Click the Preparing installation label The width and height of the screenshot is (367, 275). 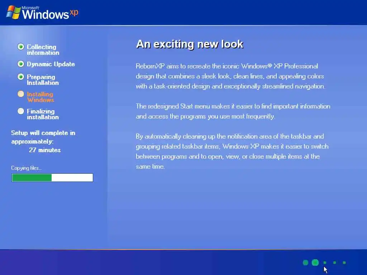pyautogui.click(x=43, y=80)
